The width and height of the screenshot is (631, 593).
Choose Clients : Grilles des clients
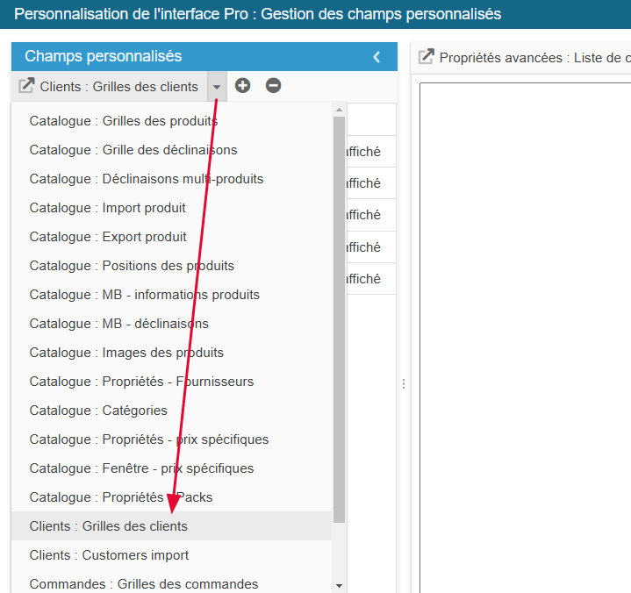[108, 526]
